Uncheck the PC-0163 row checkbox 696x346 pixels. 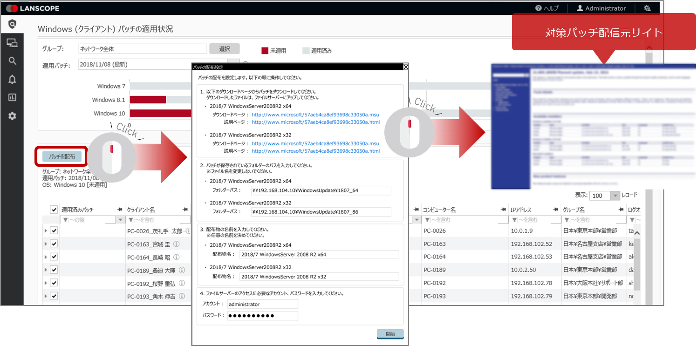pos(54,244)
